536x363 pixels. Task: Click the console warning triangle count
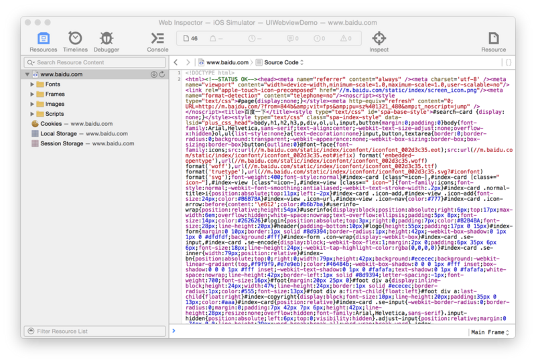pyautogui.click(x=346, y=38)
